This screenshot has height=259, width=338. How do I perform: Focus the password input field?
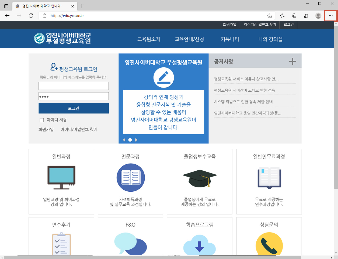[x=74, y=96]
